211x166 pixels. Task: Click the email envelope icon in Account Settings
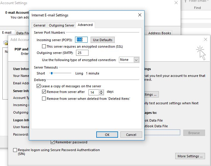pos(6,43)
